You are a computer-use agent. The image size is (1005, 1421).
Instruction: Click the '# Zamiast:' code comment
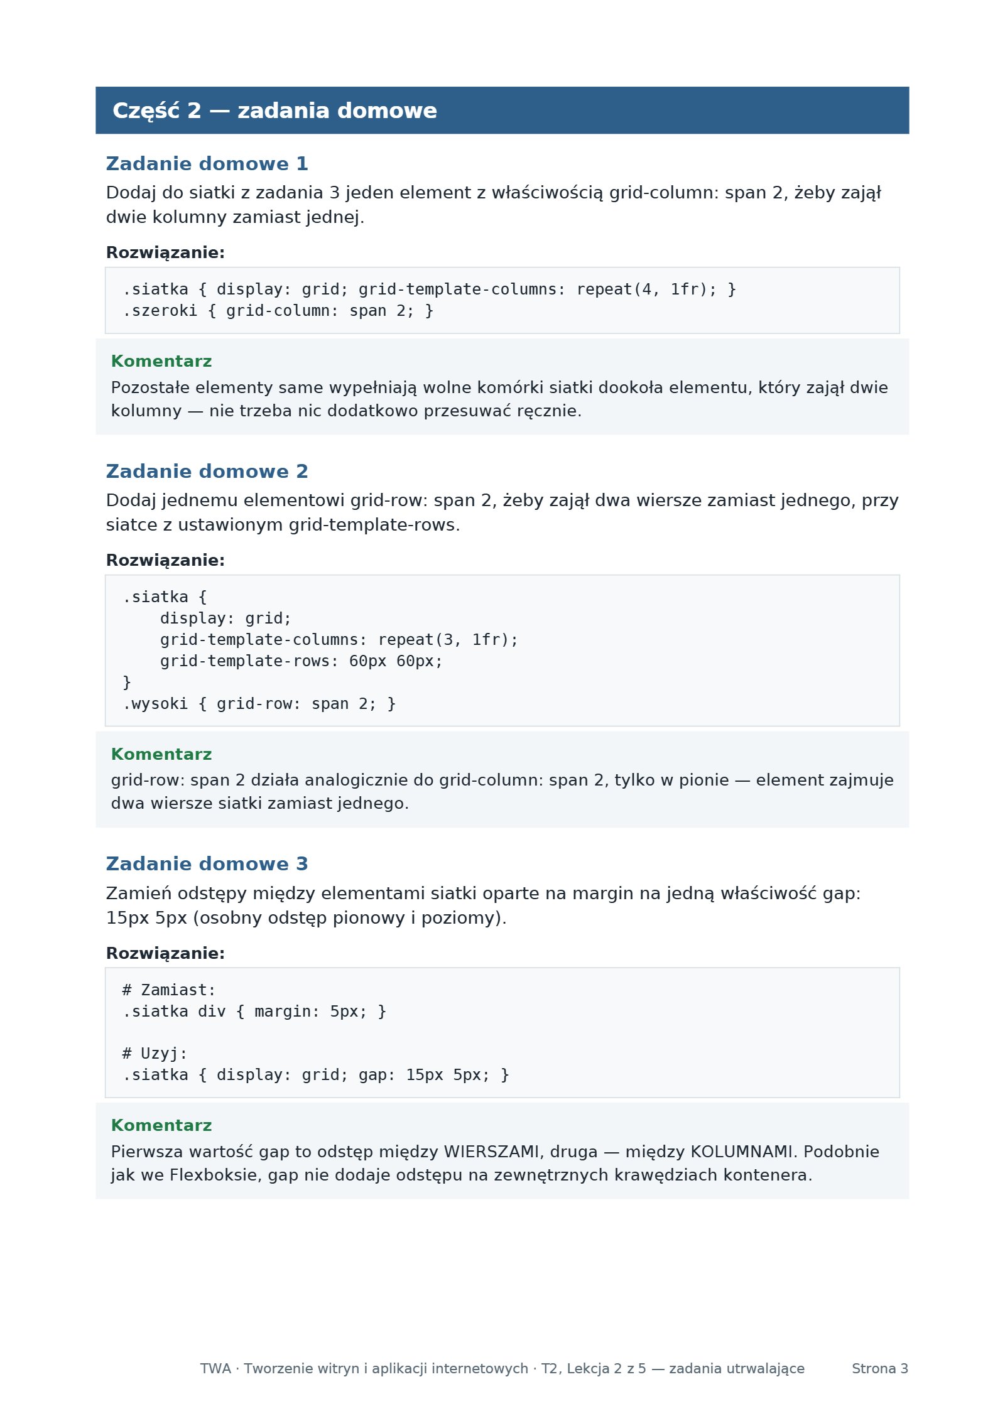click(169, 990)
